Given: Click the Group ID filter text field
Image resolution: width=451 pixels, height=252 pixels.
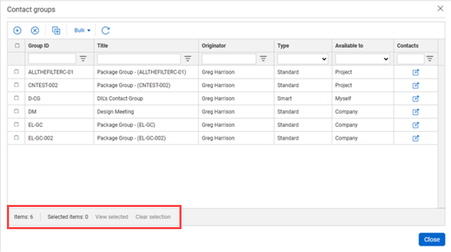Looking at the screenshot, I should tap(52, 59).
